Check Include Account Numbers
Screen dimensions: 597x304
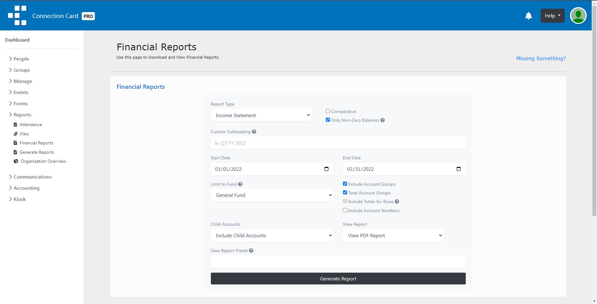pyautogui.click(x=345, y=210)
